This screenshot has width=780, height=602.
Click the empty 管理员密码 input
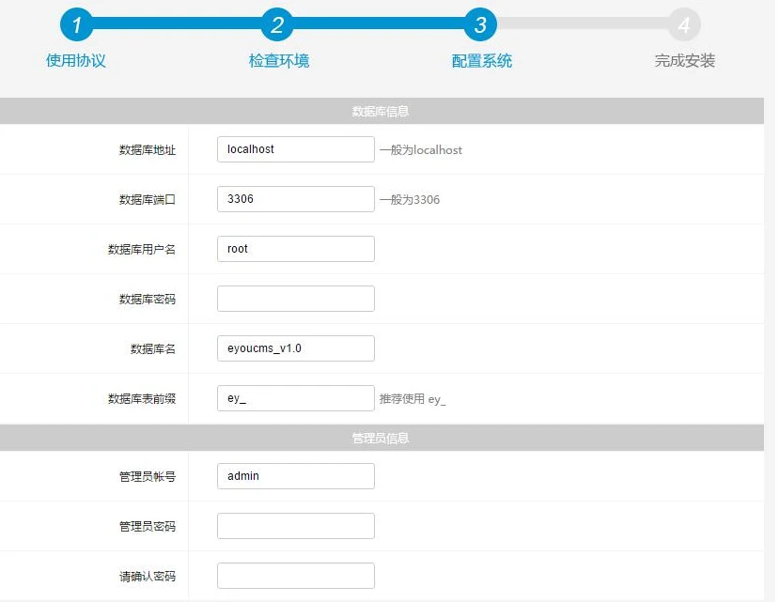[x=295, y=525]
